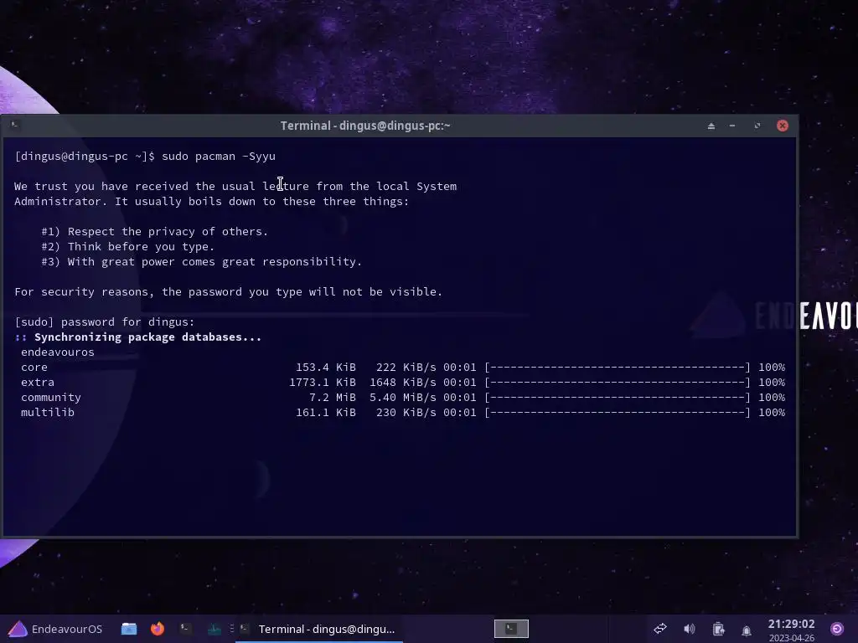Click the community download progress bar
Screen dimensions: 858x643
click(x=618, y=398)
